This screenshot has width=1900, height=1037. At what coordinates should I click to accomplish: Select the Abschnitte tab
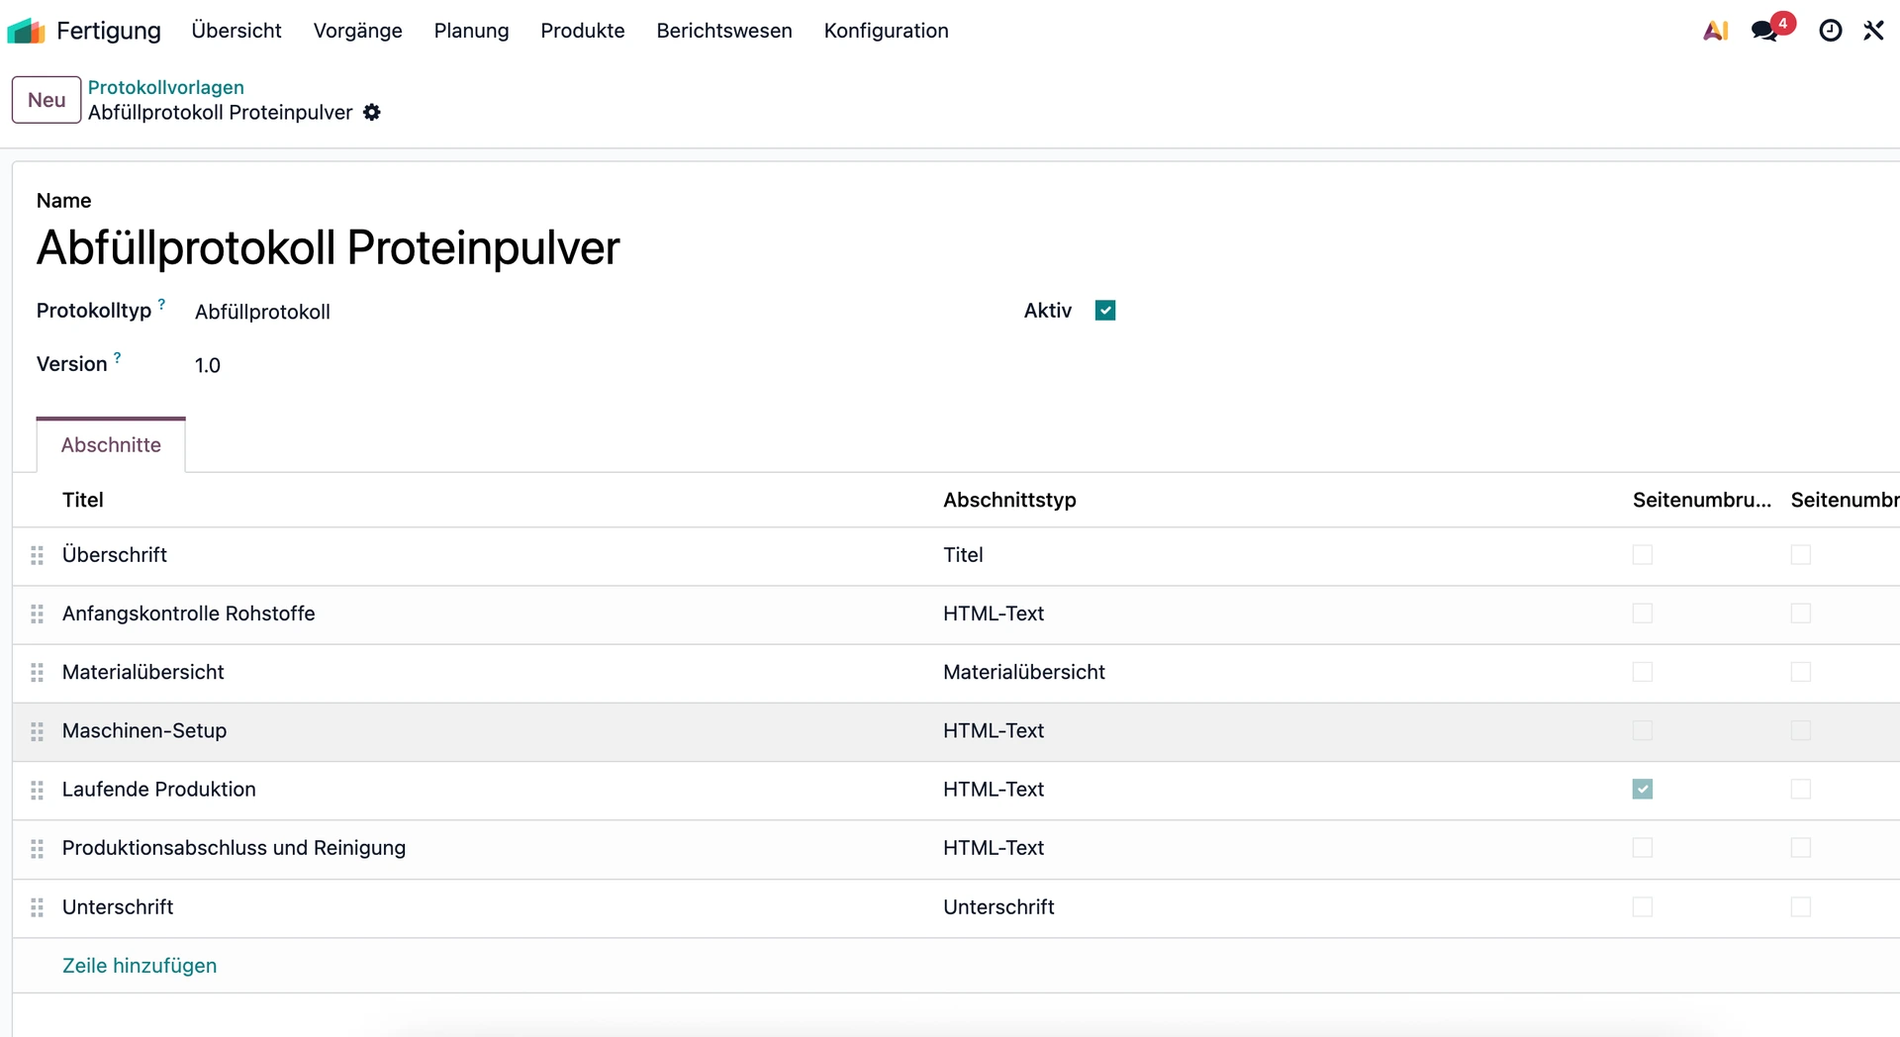tap(111, 445)
